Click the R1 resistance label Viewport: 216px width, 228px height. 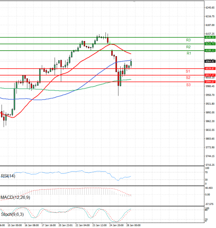tap(189, 53)
